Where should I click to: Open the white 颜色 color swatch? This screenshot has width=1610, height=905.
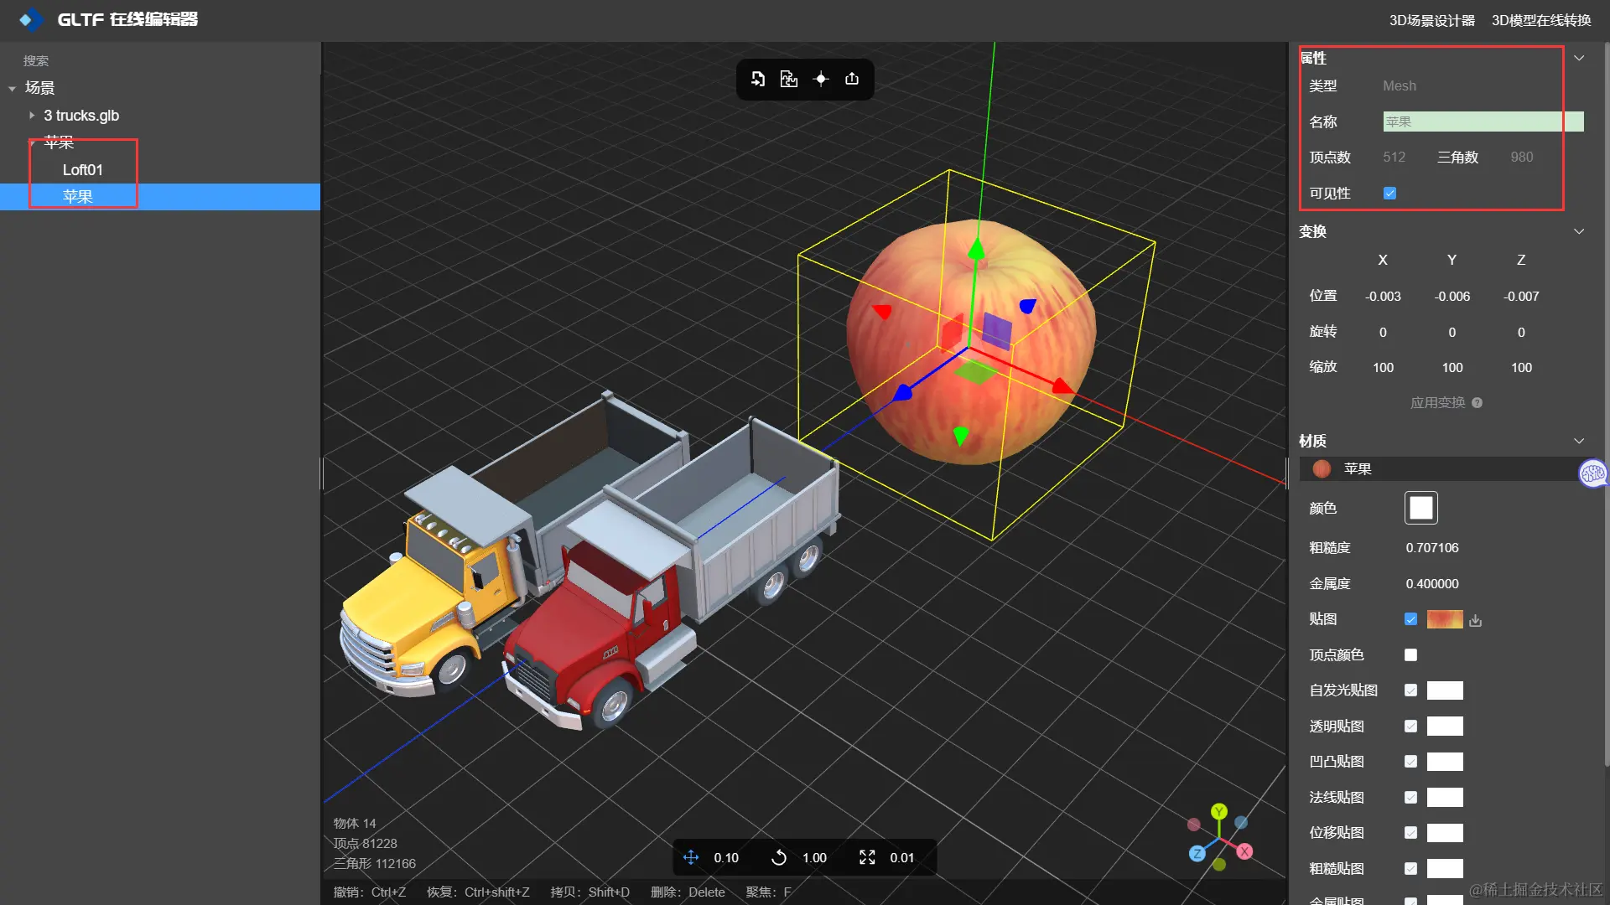coord(1420,508)
